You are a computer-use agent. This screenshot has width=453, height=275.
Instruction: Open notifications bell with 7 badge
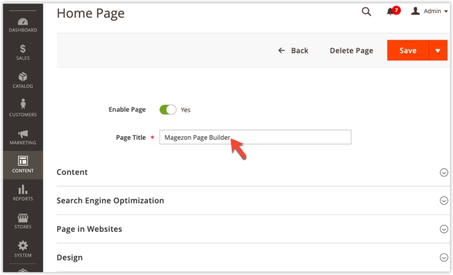tap(393, 11)
